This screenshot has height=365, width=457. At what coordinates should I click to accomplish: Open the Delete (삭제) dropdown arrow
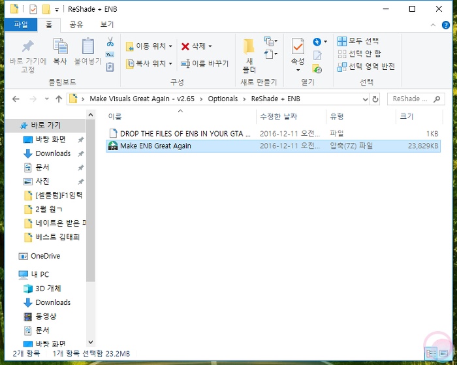point(210,46)
